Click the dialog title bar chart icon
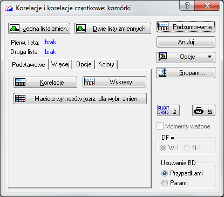The width and height of the screenshot is (224, 197). pyautogui.click(x=9, y=8)
